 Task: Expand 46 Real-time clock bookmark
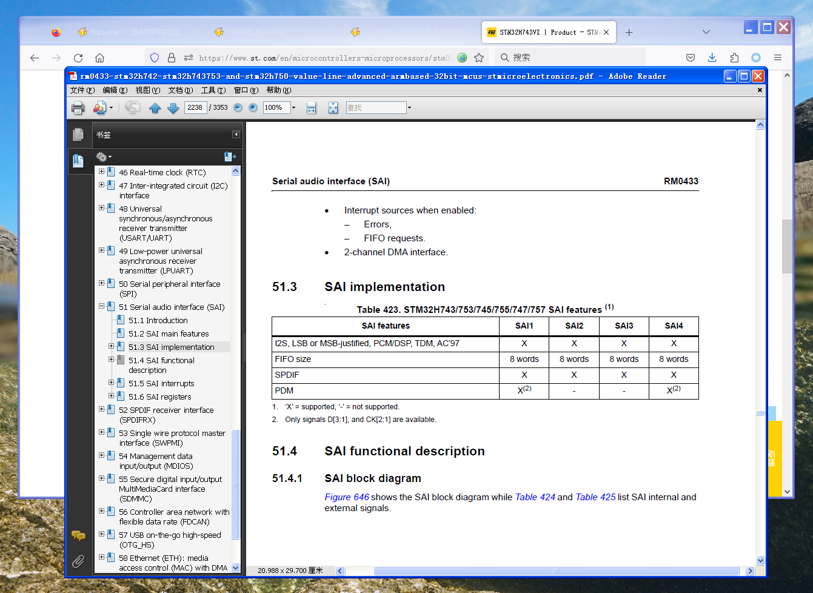(x=102, y=172)
